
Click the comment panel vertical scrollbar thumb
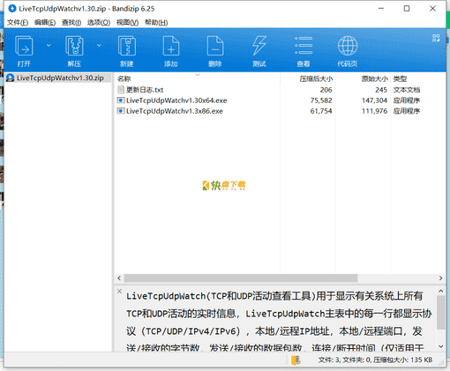440,313
